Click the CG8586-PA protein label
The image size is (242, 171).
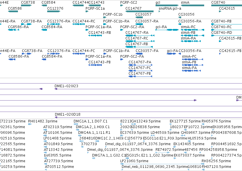tap(19, 57)
